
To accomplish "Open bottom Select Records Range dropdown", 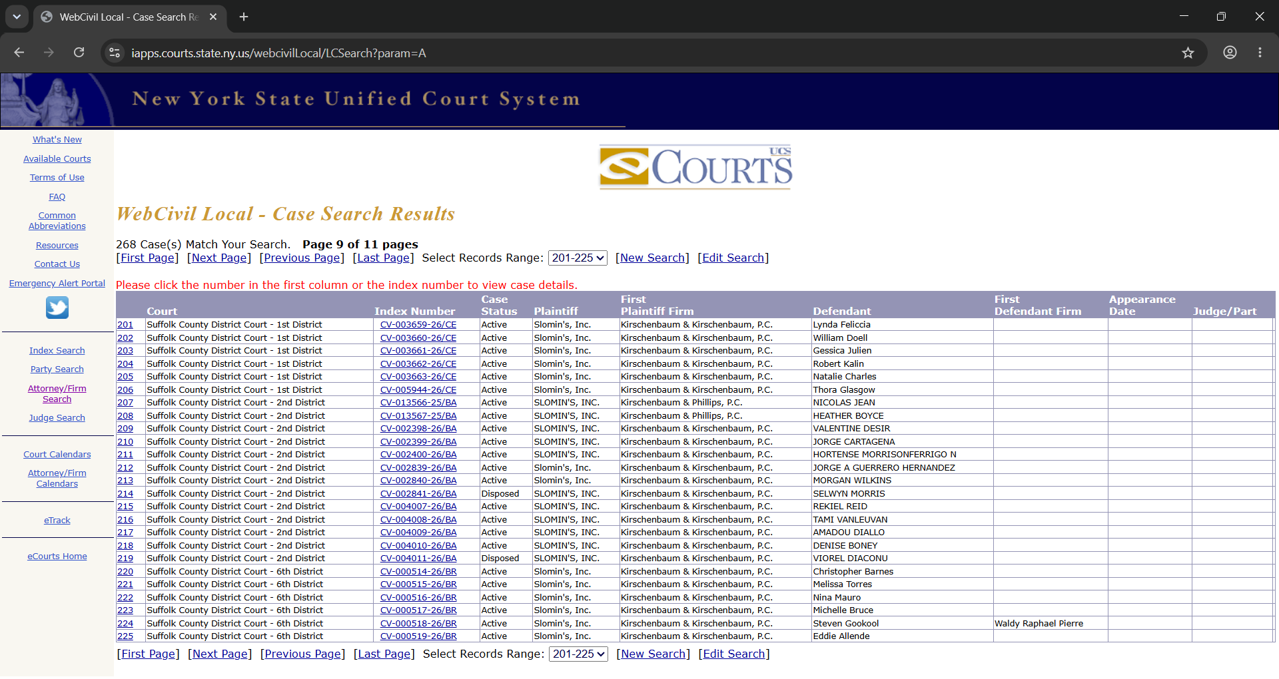I will click(578, 654).
